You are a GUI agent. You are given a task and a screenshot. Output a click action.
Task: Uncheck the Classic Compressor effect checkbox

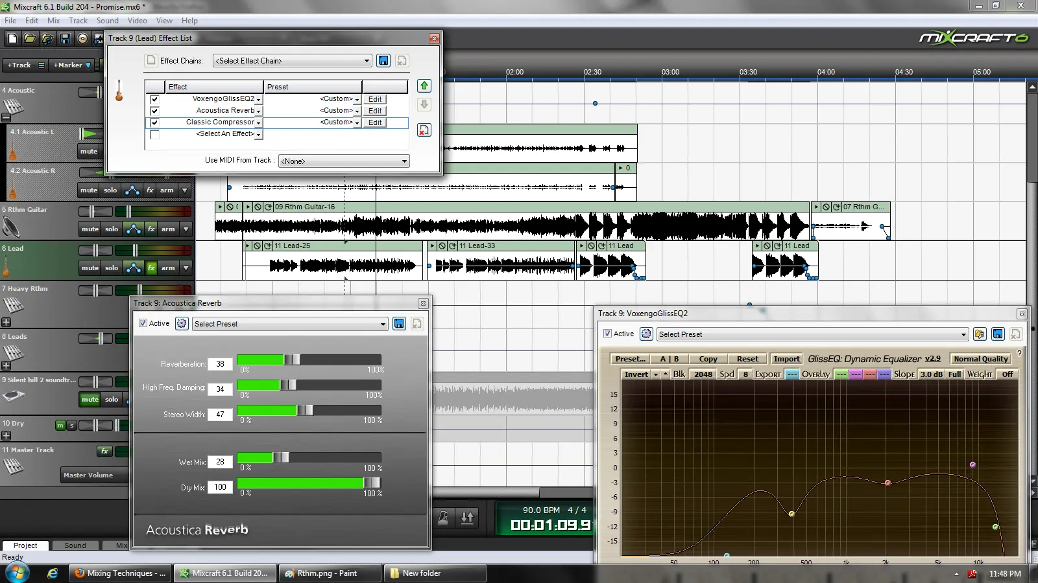pyautogui.click(x=154, y=122)
